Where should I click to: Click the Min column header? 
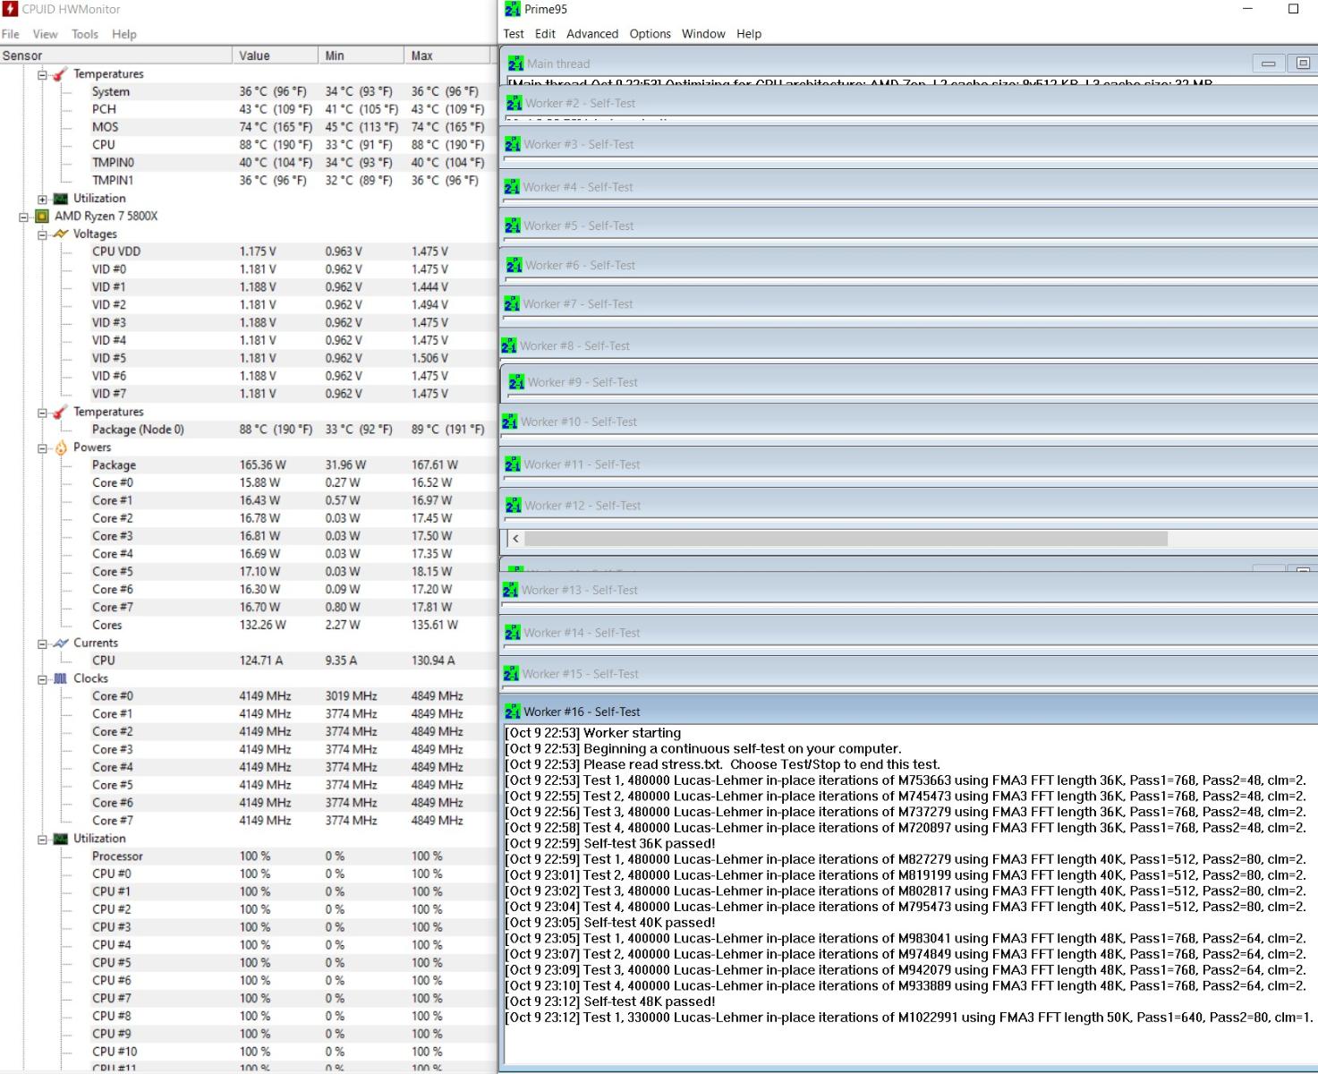[x=361, y=55]
